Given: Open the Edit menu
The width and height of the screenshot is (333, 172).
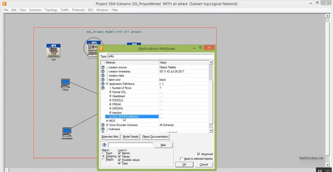Looking at the screenshot, I should point(14,10).
